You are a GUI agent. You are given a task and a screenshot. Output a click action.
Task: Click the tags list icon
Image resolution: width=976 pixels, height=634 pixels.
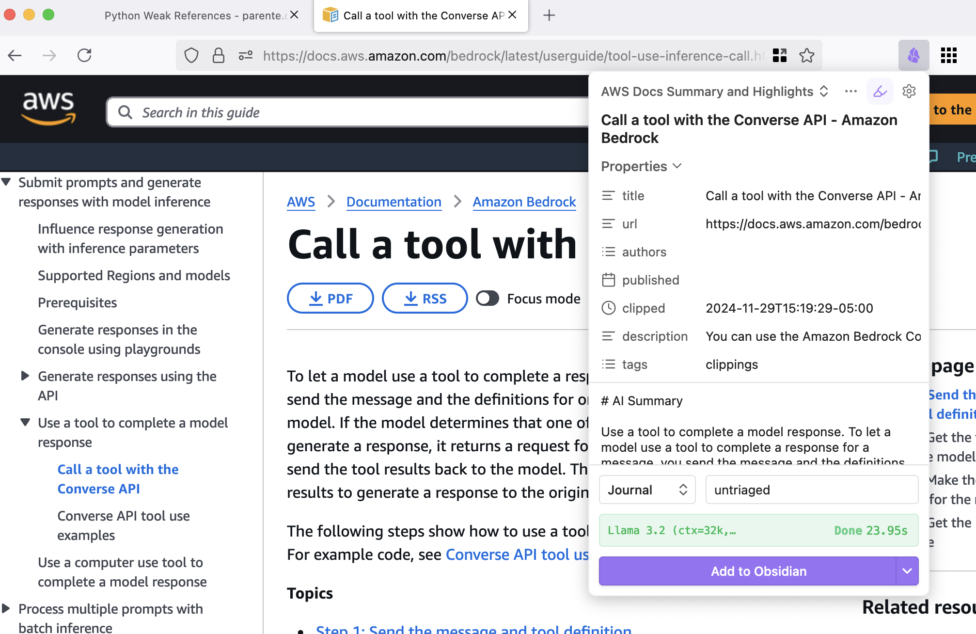(609, 365)
